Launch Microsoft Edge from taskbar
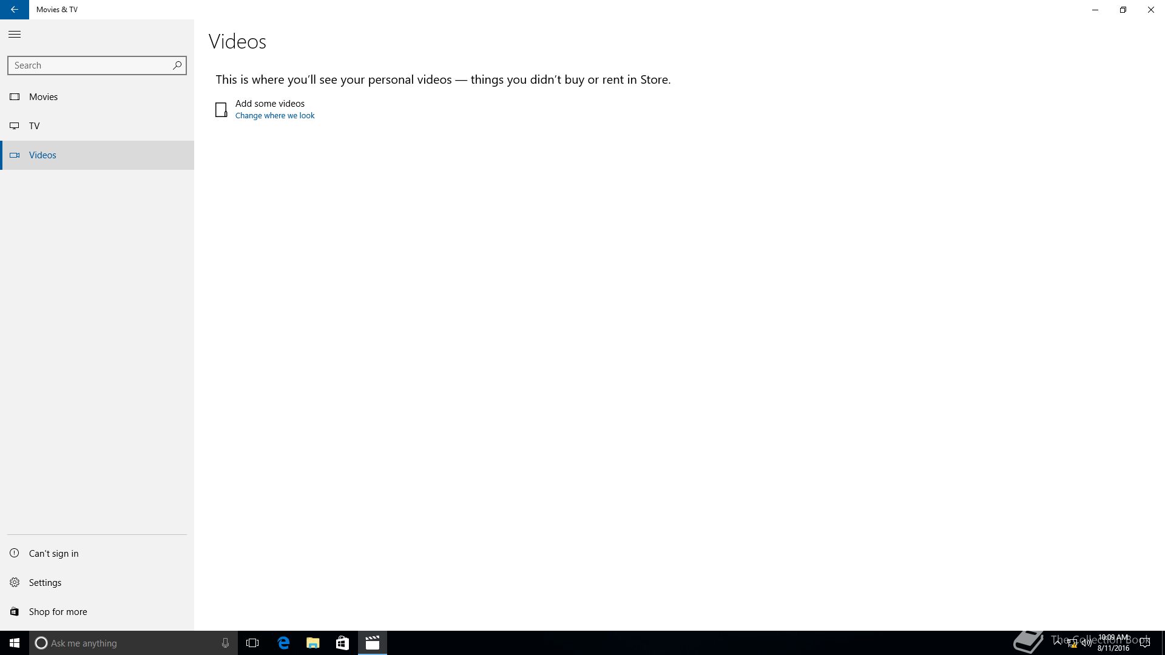The image size is (1165, 655). 283,643
